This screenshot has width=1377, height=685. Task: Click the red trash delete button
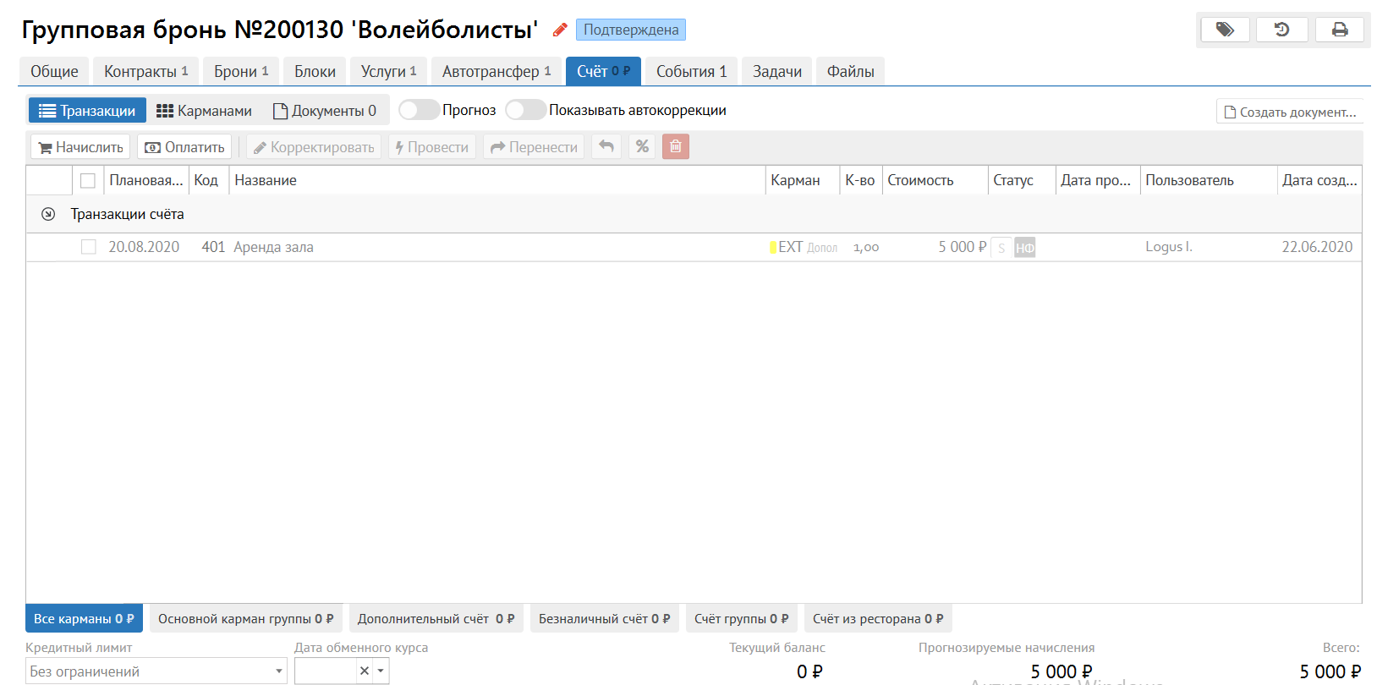pos(676,146)
